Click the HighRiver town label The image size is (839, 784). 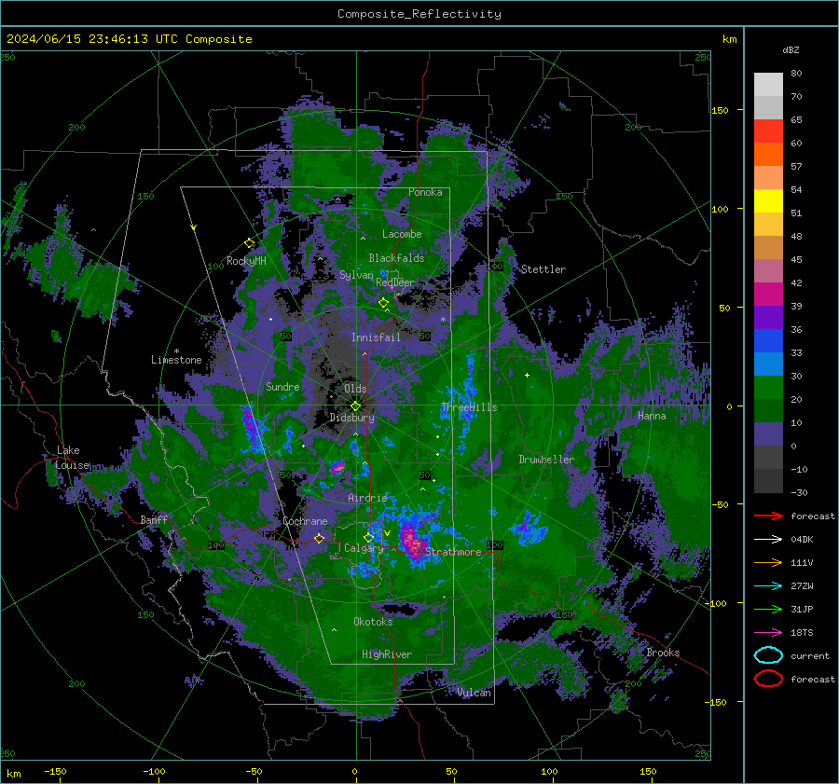pos(387,654)
